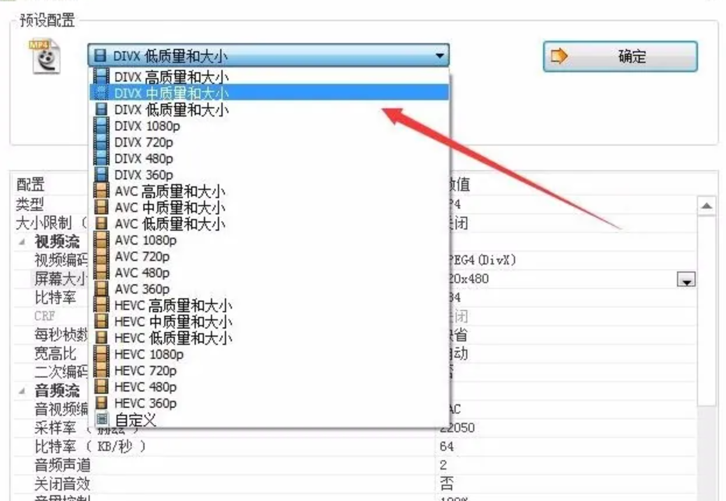Select the HEVC 360p entry
Image resolution: width=726 pixels, height=501 pixels.
(x=269, y=403)
